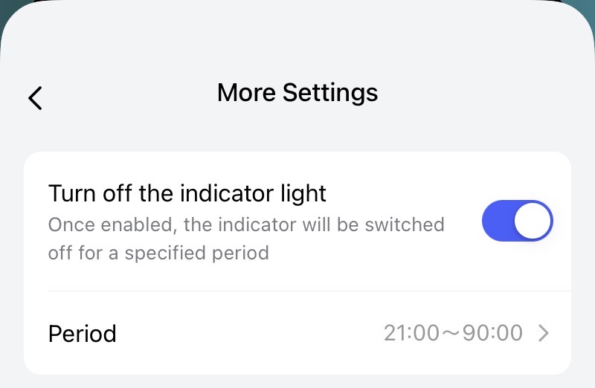Disable the indicator light toggle
Image resolution: width=595 pixels, height=388 pixels.
point(518,221)
